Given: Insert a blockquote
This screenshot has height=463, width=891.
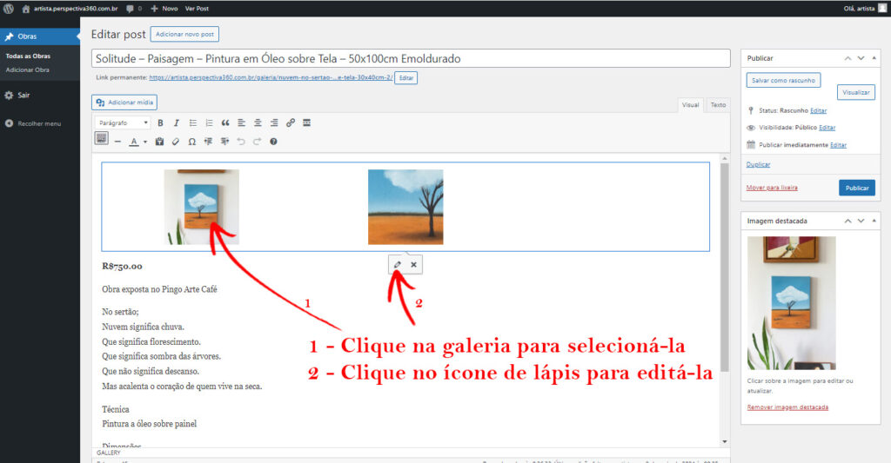Looking at the screenshot, I should coord(225,122).
